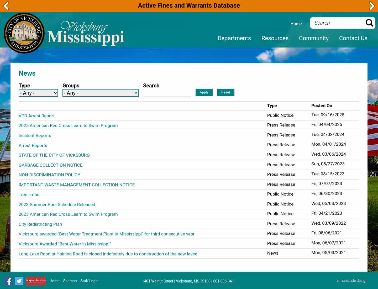Open GARBAGE COLLECTION NOTICE article
Image resolution: width=378 pixels, height=289 pixels.
(50, 165)
